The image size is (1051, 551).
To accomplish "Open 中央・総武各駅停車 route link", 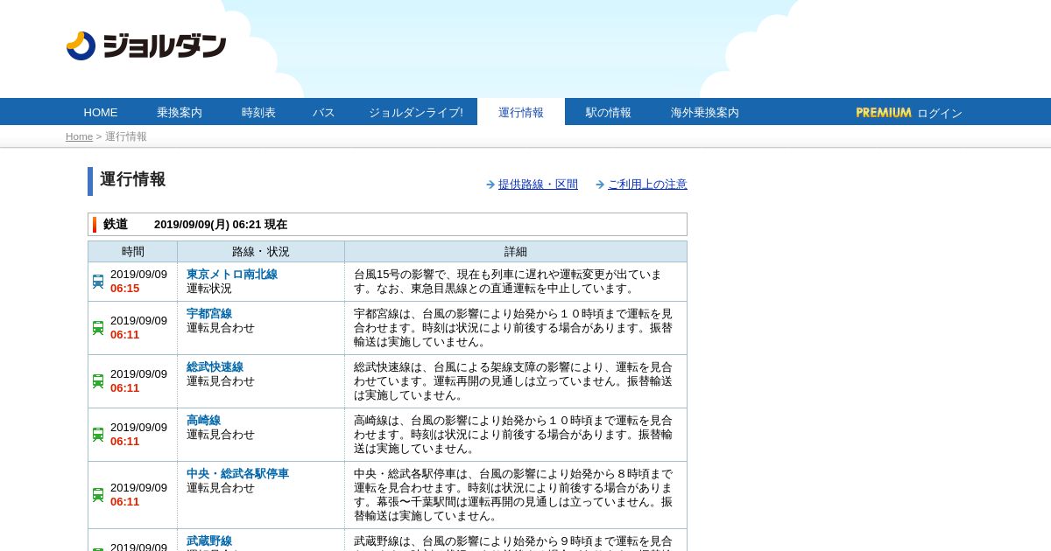I will click(237, 474).
